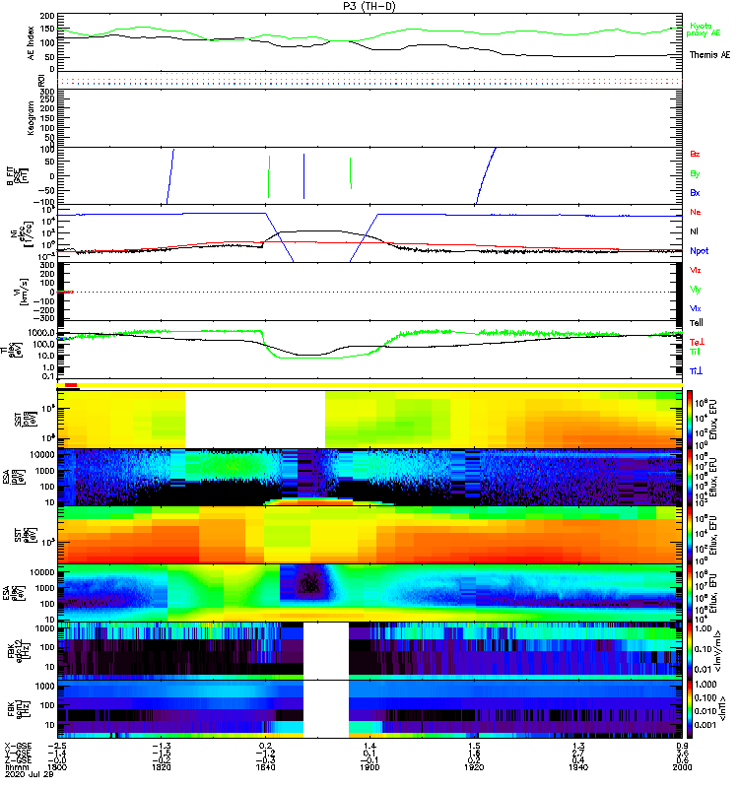Select the green "Ti||" legend entry
739x788 pixels.
(695, 352)
